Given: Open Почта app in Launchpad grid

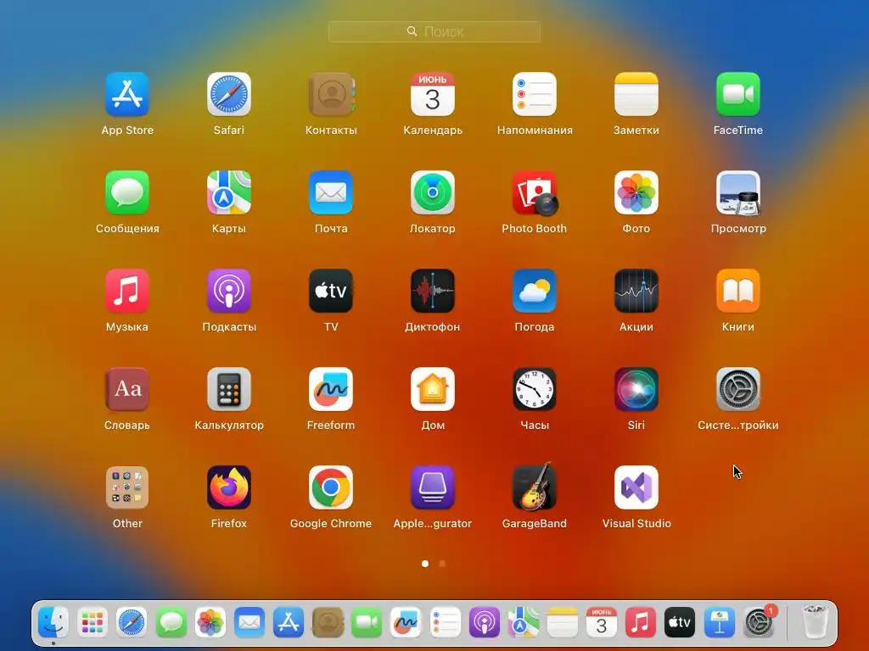Looking at the screenshot, I should 331,192.
